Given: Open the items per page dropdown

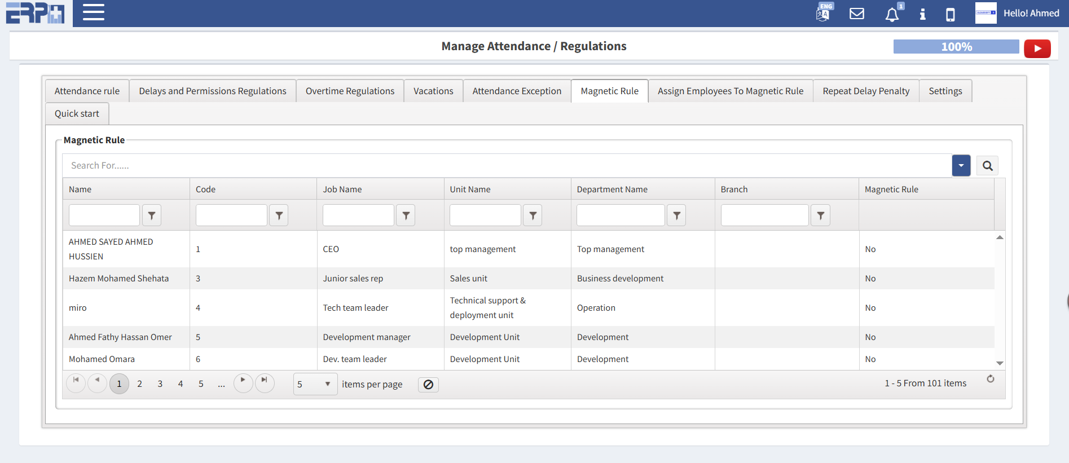Looking at the screenshot, I should pyautogui.click(x=315, y=384).
